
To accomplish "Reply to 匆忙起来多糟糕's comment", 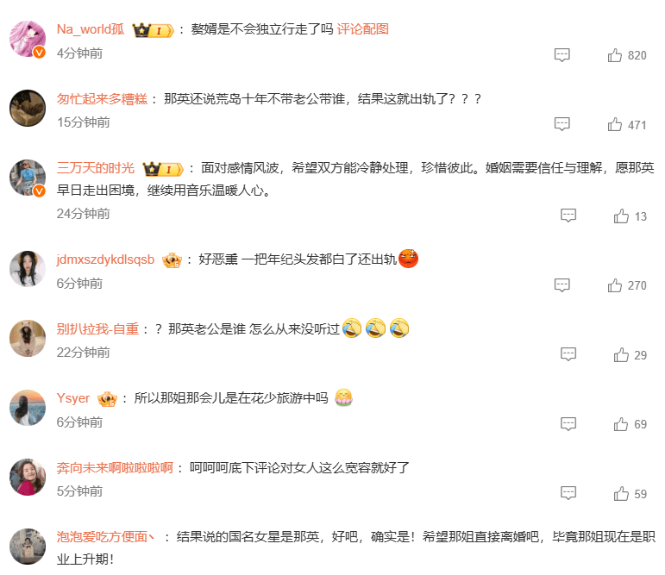I will click(562, 124).
